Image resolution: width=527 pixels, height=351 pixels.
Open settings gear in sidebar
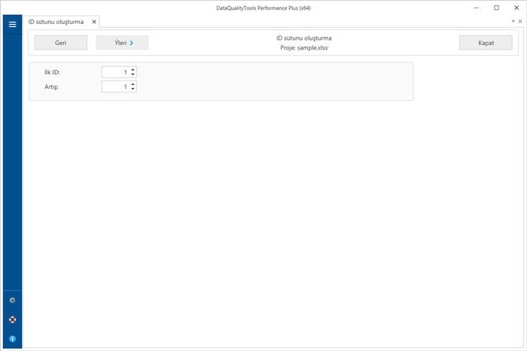tap(13, 301)
